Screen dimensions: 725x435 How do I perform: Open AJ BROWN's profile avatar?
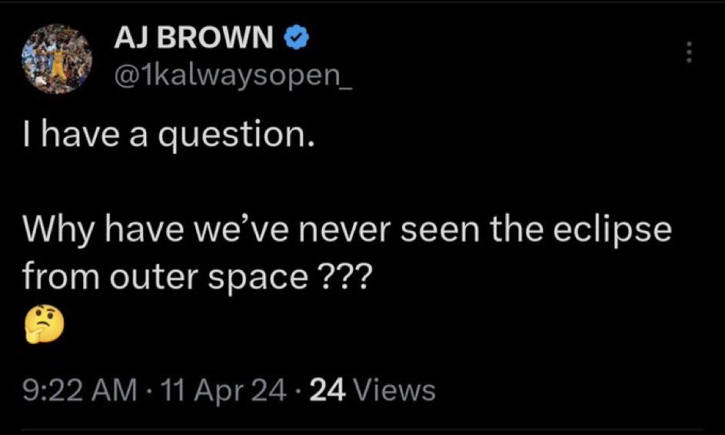(x=55, y=58)
